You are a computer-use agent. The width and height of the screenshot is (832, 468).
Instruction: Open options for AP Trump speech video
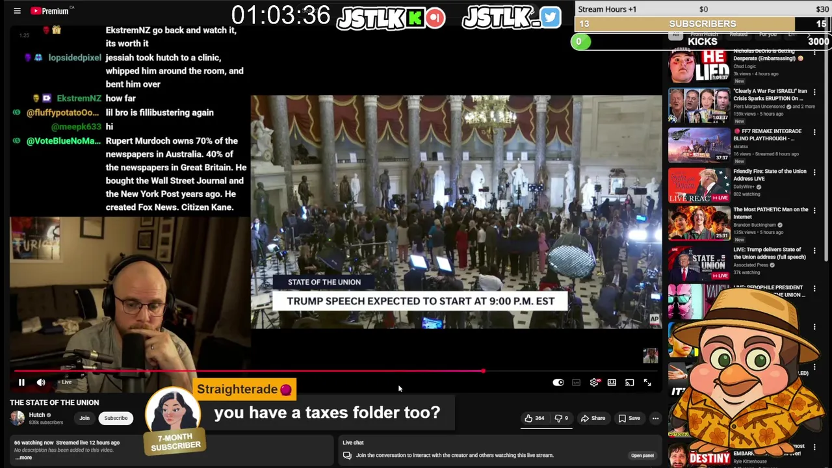tap(814, 251)
